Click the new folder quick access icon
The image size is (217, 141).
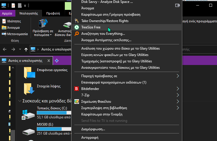pos(20,6)
